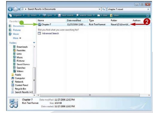
Task: Click More in Favorite Links
Action: (x=17, y=38)
